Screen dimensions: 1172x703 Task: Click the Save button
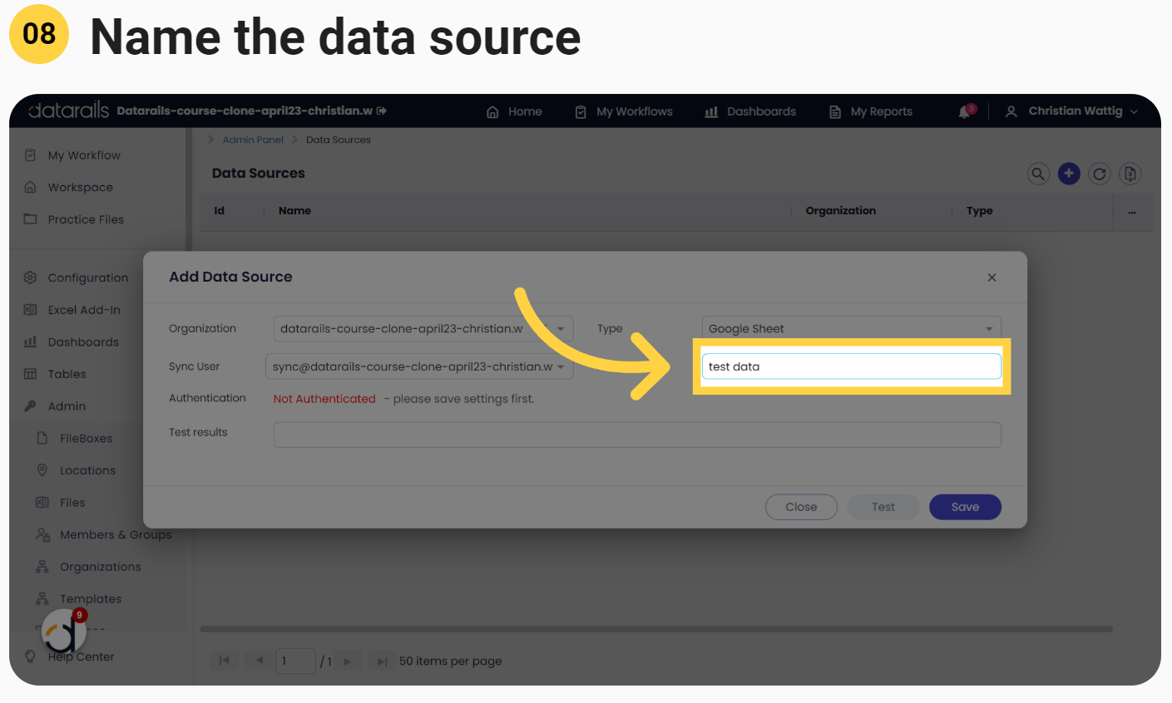coord(965,507)
